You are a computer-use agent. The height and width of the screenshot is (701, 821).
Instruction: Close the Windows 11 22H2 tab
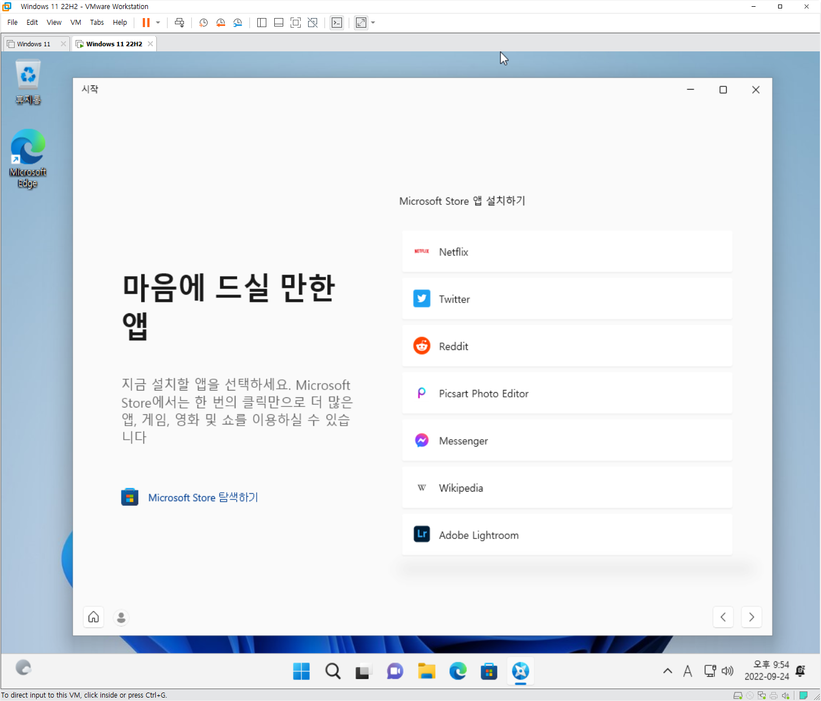pyautogui.click(x=150, y=44)
